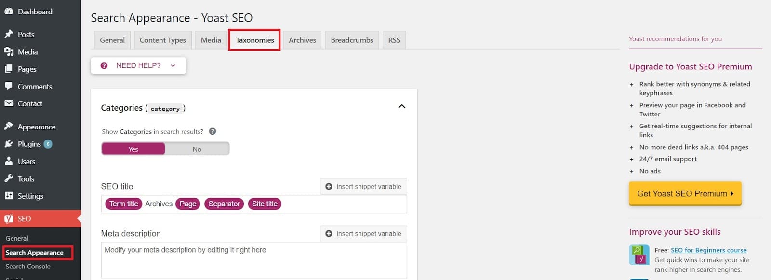Select No to hide Categories from search
771x280 pixels.
(197, 149)
